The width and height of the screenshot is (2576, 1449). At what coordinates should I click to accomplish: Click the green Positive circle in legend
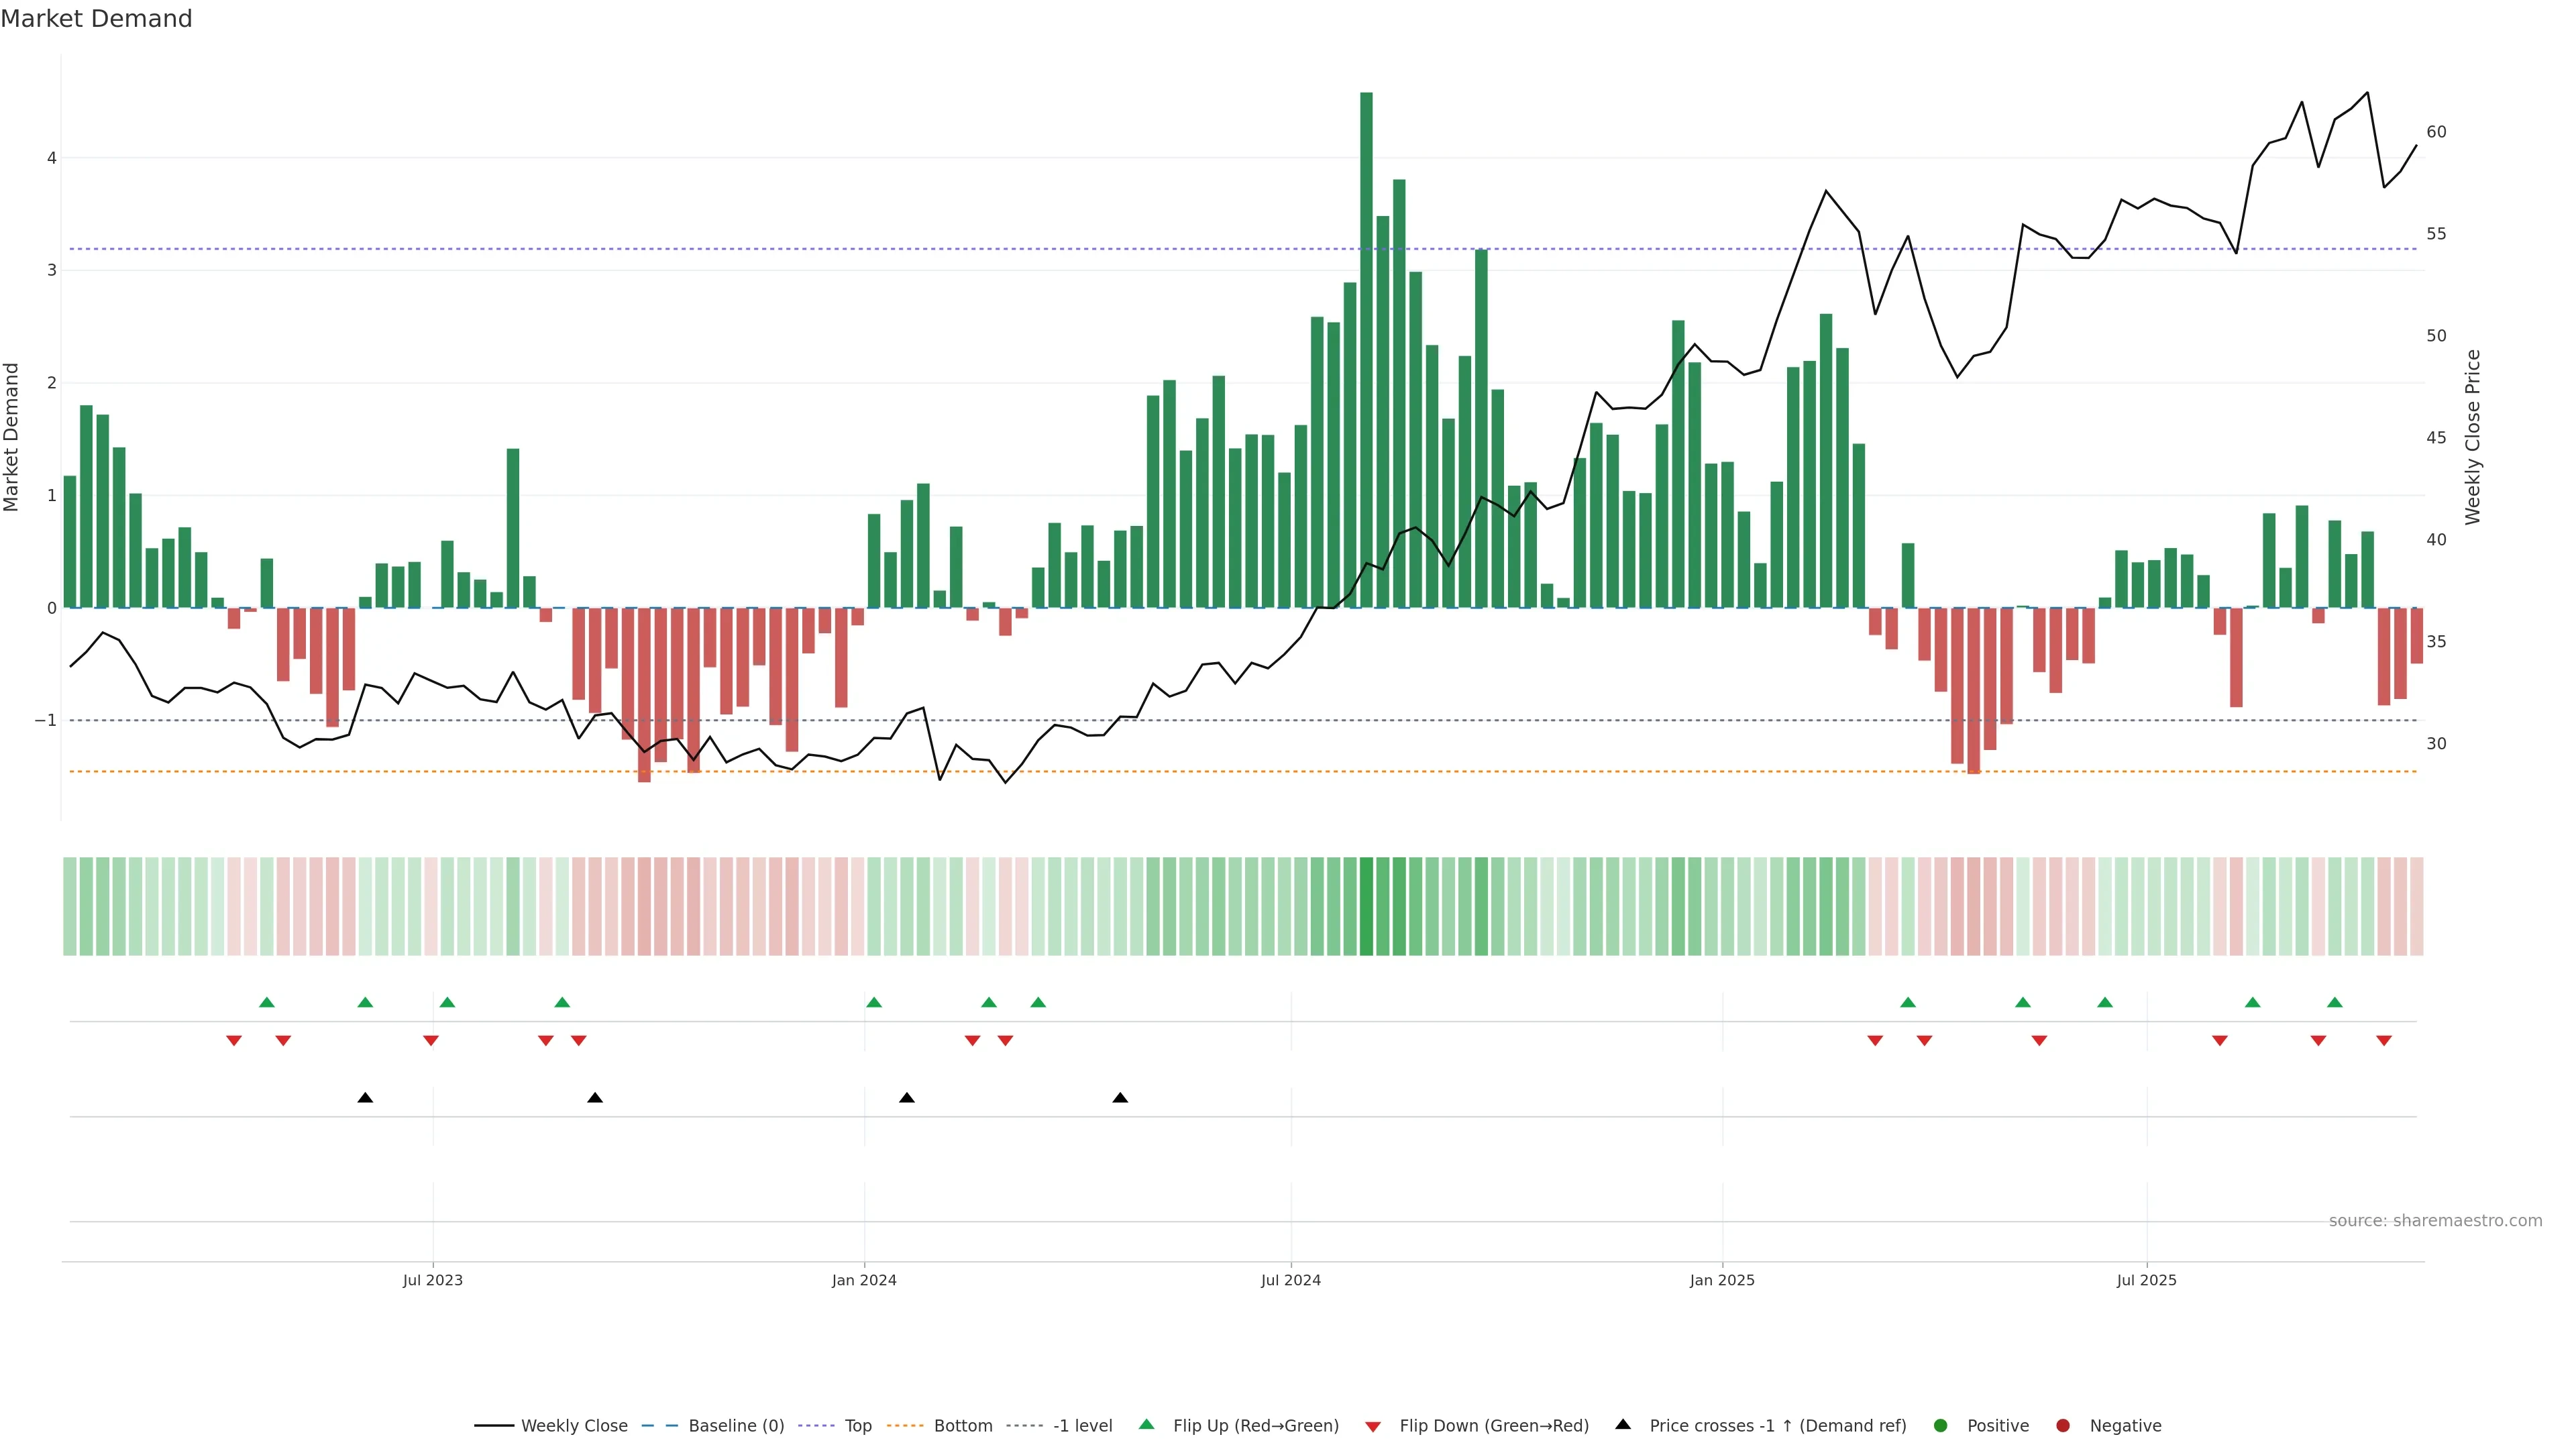(1941, 1425)
